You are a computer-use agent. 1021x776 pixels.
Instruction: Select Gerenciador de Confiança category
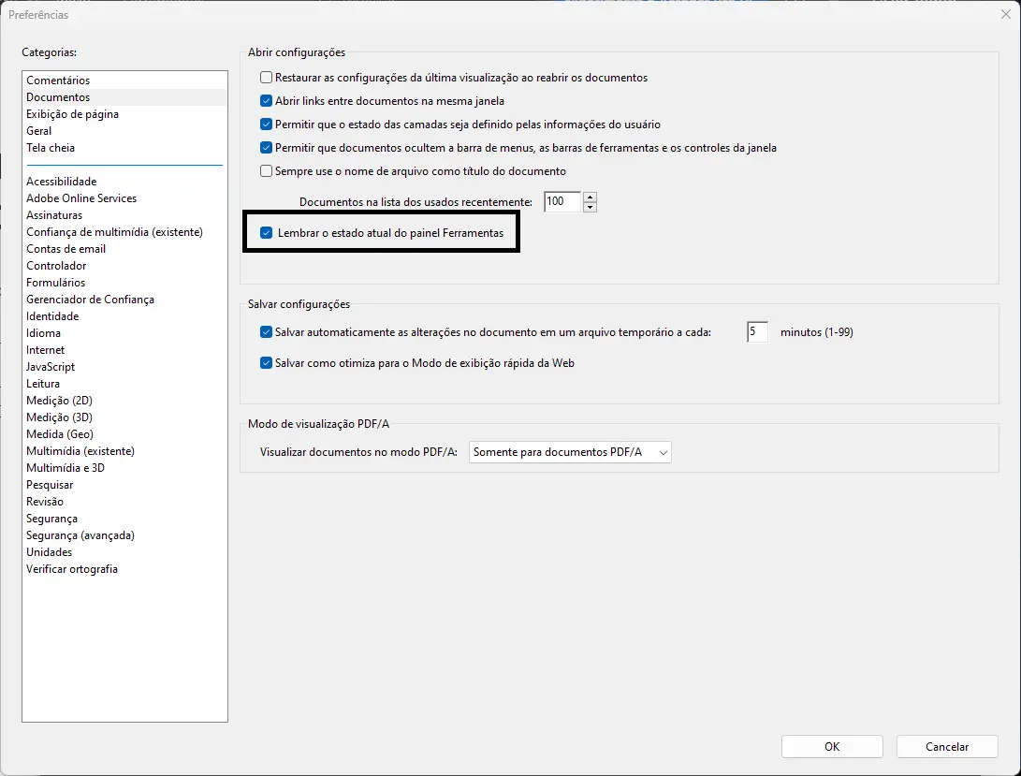(90, 300)
